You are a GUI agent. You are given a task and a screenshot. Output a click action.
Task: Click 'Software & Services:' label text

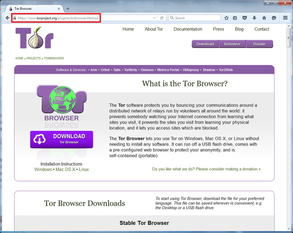coord(71,70)
